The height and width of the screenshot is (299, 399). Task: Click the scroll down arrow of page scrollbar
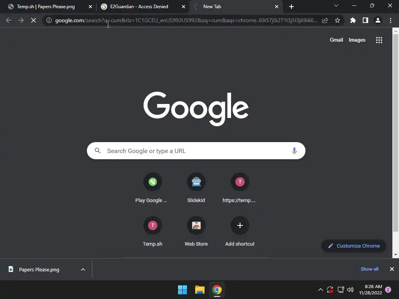coord(395,255)
